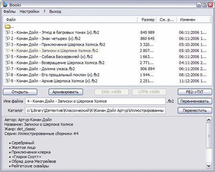Click the Архивировать button

coord(66,92)
